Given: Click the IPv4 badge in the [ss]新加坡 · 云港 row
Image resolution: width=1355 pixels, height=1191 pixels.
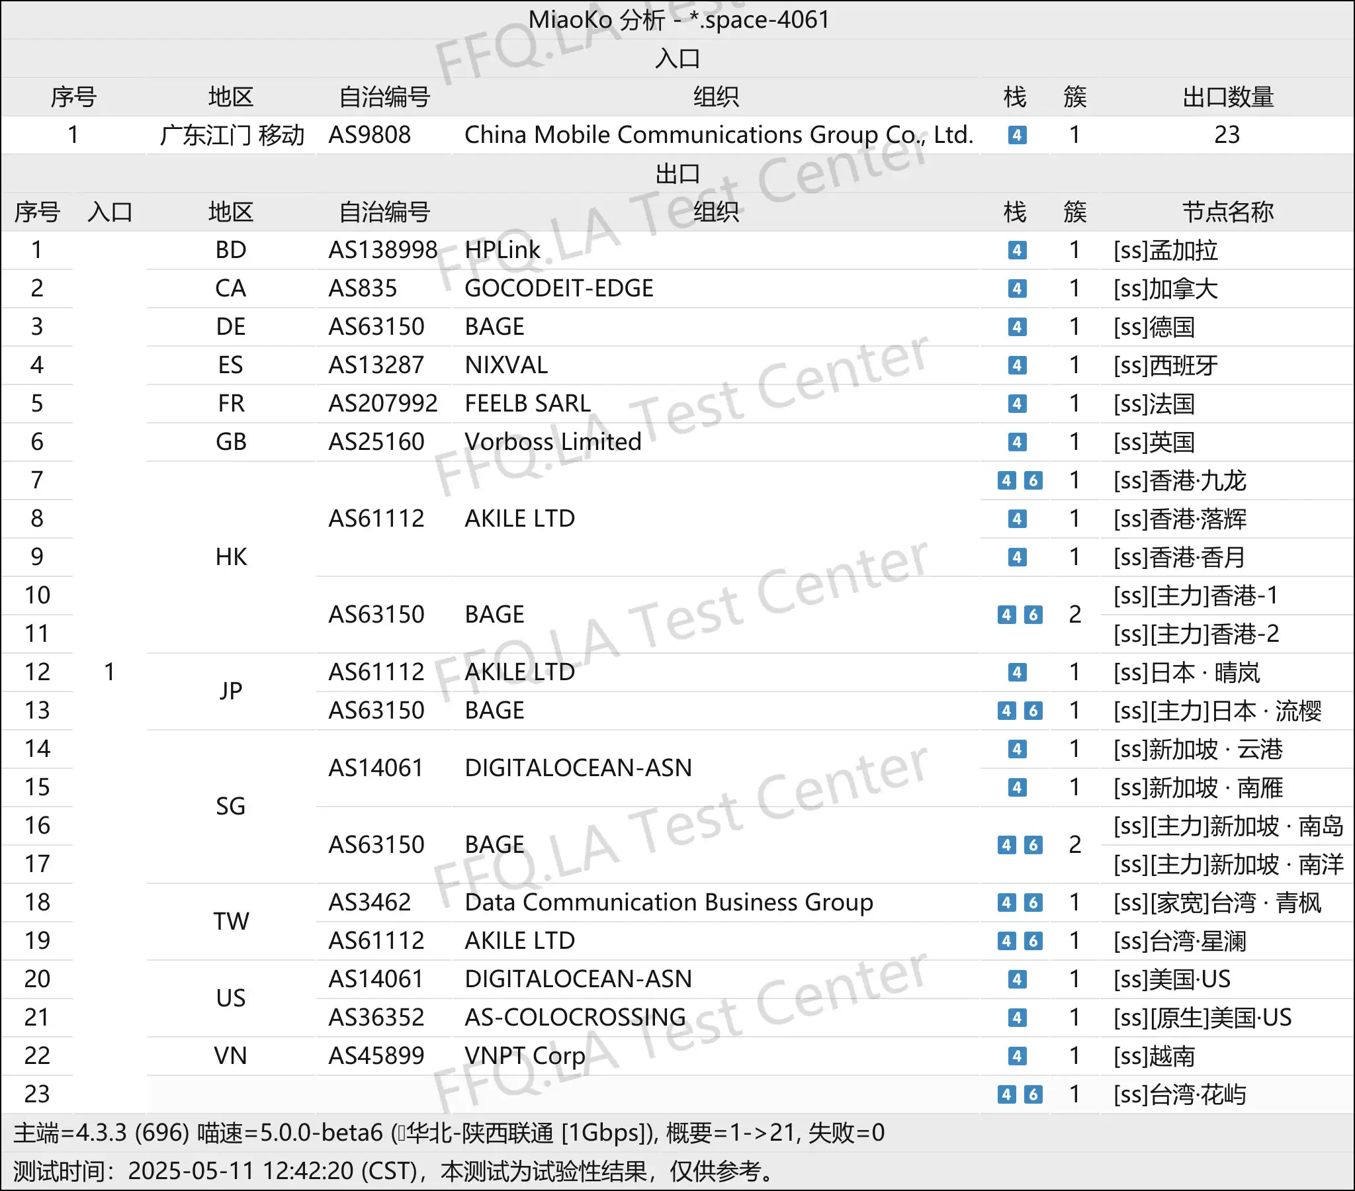Looking at the screenshot, I should pyautogui.click(x=1017, y=750).
